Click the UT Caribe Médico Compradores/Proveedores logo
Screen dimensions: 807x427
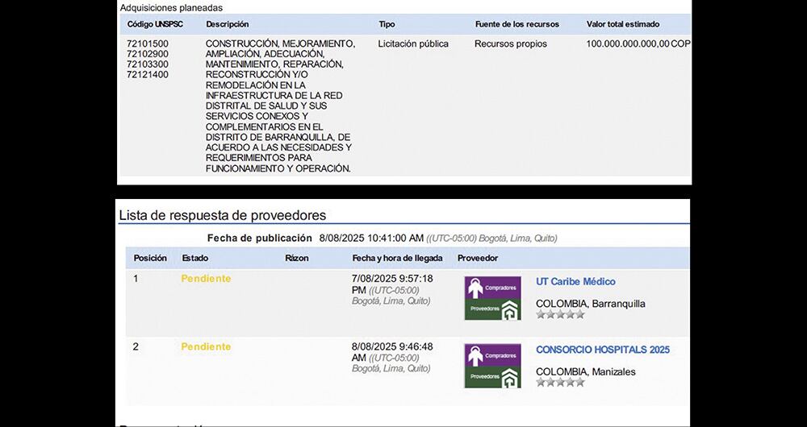click(x=492, y=298)
